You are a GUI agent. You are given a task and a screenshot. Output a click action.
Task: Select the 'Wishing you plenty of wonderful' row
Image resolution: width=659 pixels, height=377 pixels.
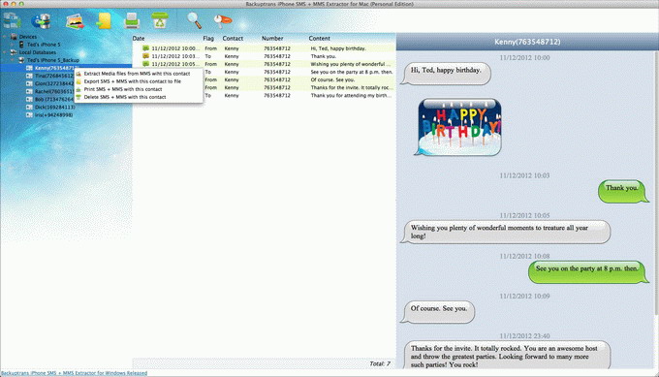(x=264, y=64)
